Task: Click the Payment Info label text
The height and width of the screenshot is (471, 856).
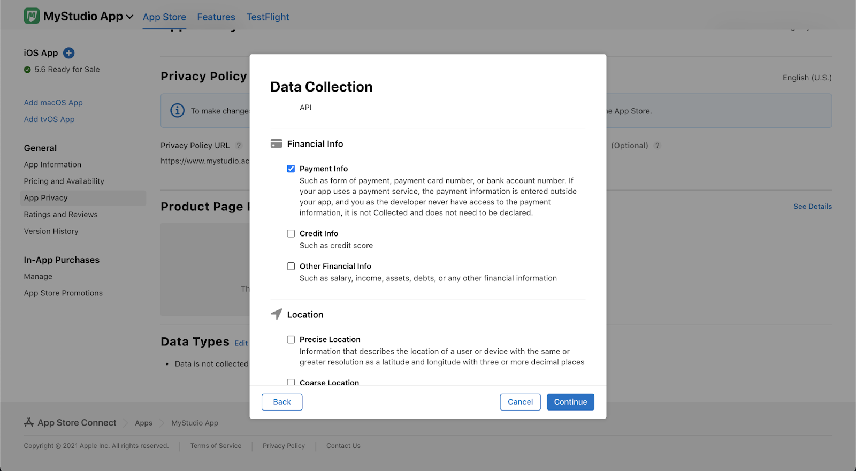Action: (x=324, y=169)
